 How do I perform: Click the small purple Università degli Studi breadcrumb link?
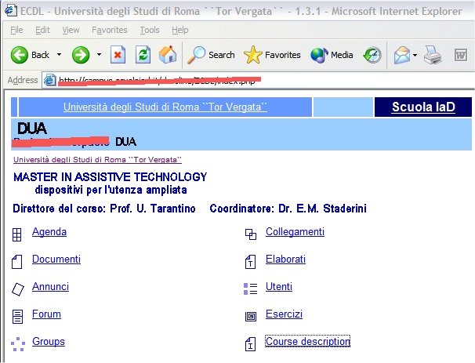click(x=97, y=160)
